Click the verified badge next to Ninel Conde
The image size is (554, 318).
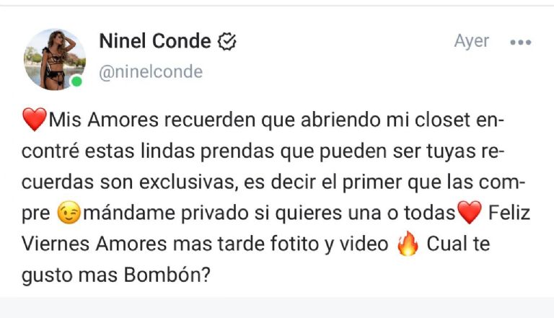[x=227, y=41]
